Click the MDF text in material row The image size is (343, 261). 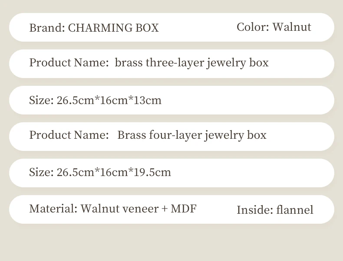pos(184,209)
